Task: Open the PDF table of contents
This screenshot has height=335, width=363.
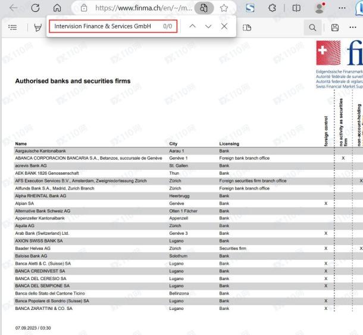Action: coord(12,27)
